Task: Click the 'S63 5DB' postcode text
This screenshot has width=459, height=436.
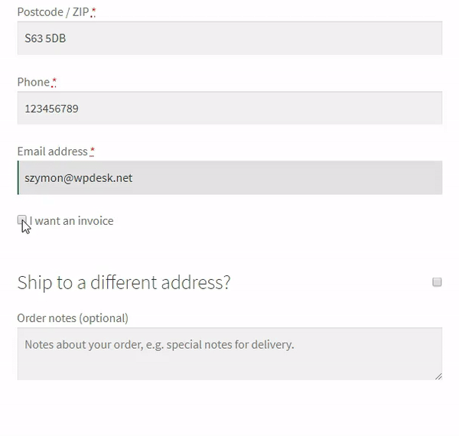Action: (x=45, y=38)
